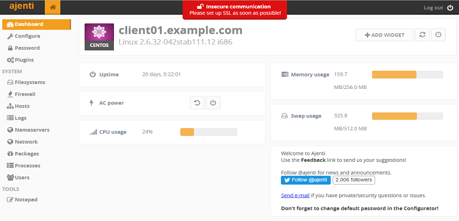
Task: Click the people icon beside Users
Action: [11, 177]
